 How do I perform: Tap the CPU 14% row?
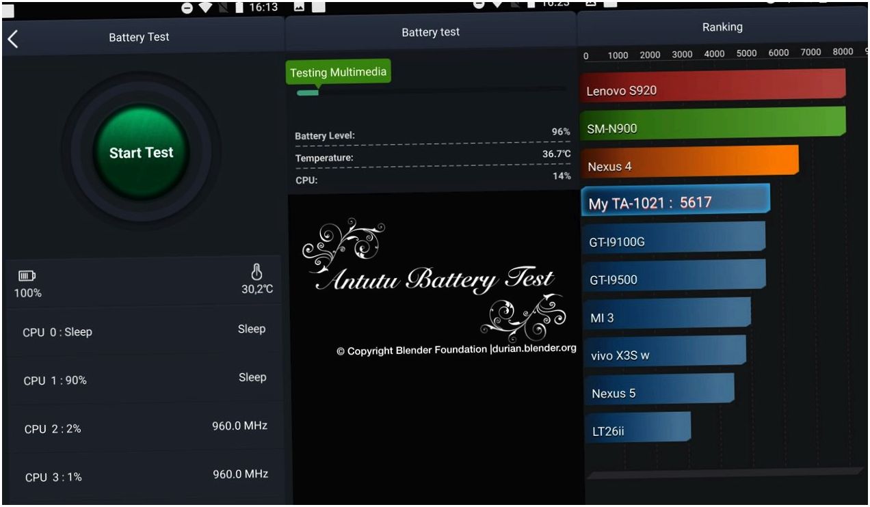432,179
